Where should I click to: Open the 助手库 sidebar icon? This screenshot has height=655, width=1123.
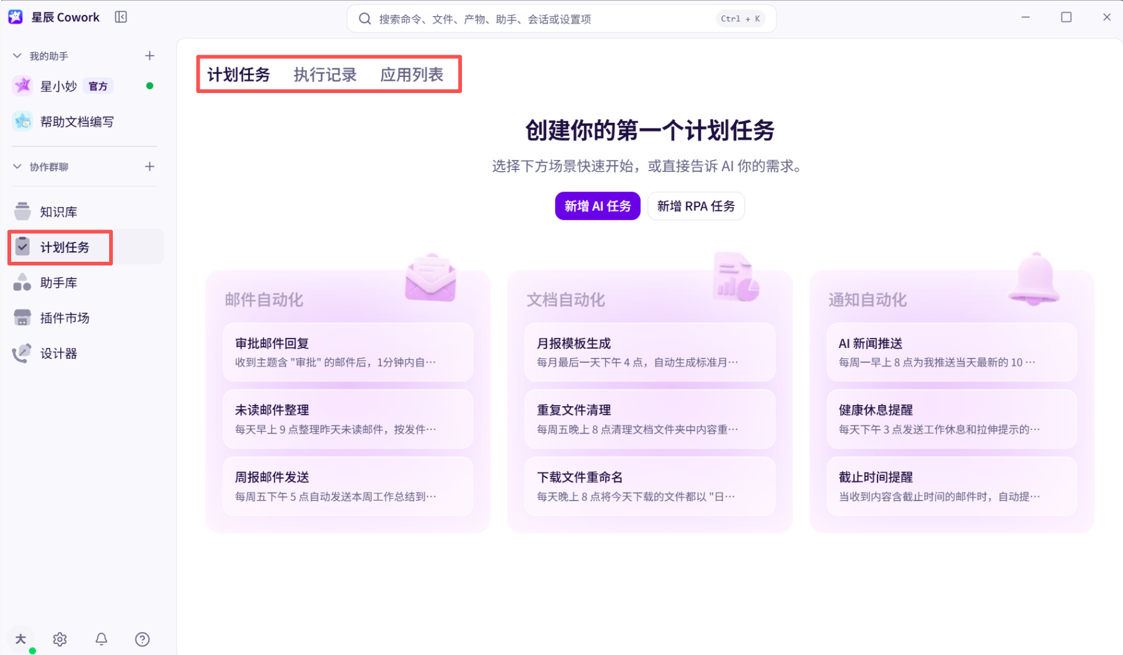pyautogui.click(x=22, y=282)
